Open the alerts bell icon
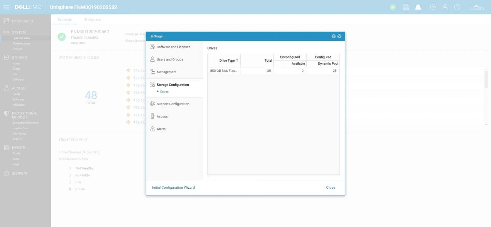 pyautogui.click(x=418, y=7)
